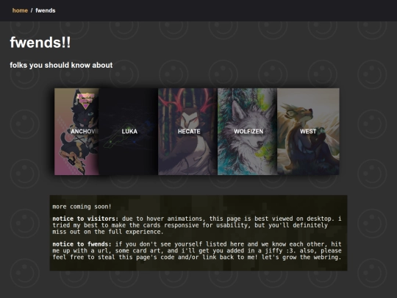Click the HECATE name label
Screen dimensions: 397x298
[189, 132]
